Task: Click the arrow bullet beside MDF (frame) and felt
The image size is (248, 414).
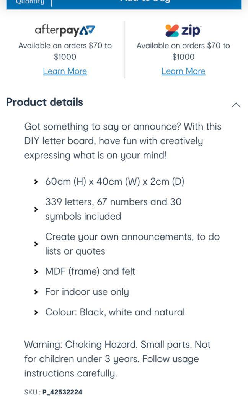Action: point(36,272)
